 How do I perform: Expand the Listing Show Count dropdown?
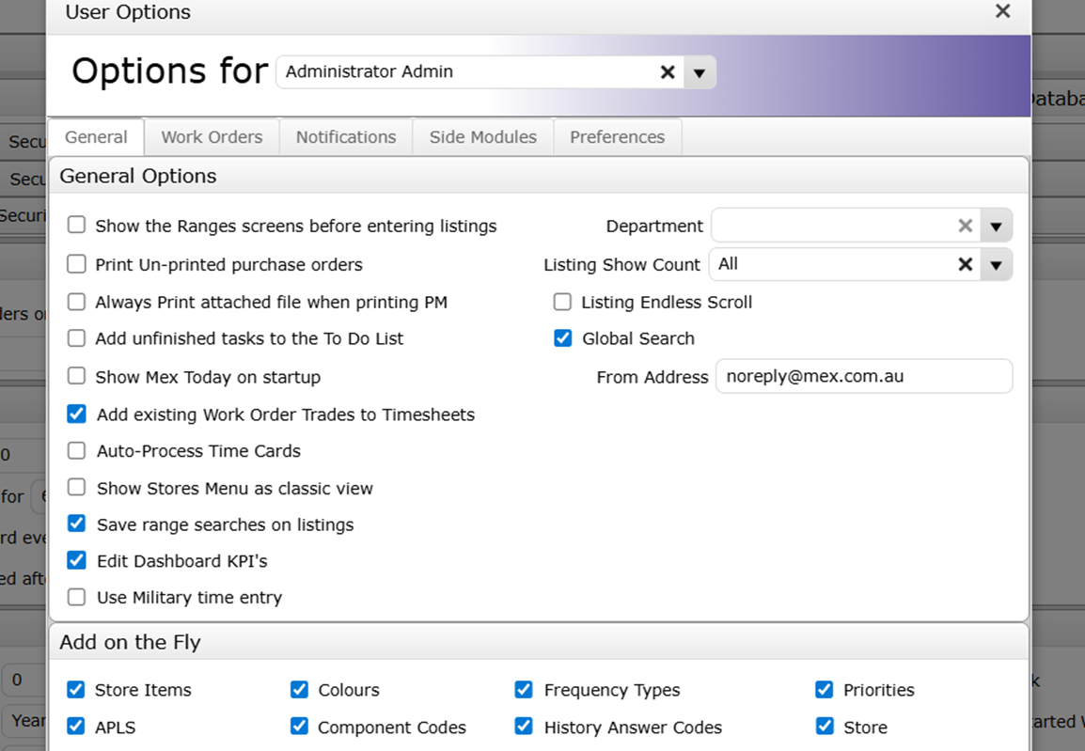point(996,265)
